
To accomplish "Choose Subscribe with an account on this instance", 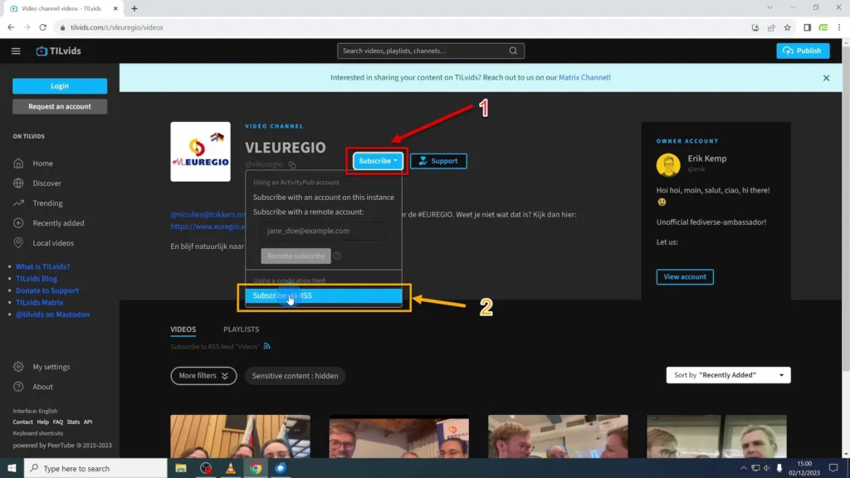I will pos(324,198).
